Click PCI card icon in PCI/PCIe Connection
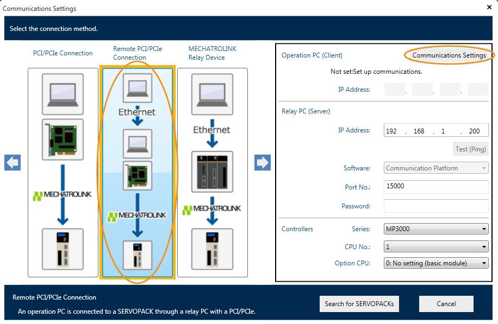The width and height of the screenshot is (498, 324). click(63, 137)
